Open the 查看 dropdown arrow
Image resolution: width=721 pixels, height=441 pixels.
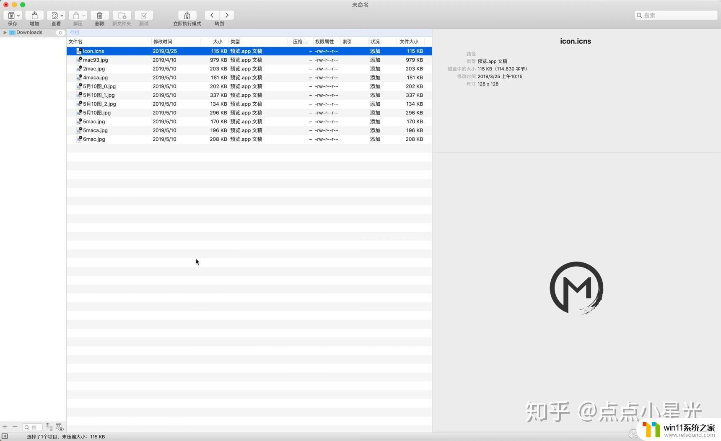pos(62,16)
